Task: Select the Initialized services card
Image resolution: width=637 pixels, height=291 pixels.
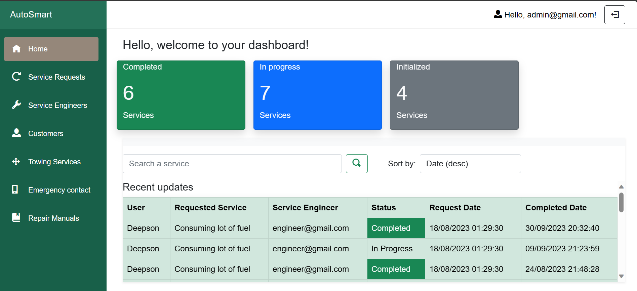Action: (454, 95)
